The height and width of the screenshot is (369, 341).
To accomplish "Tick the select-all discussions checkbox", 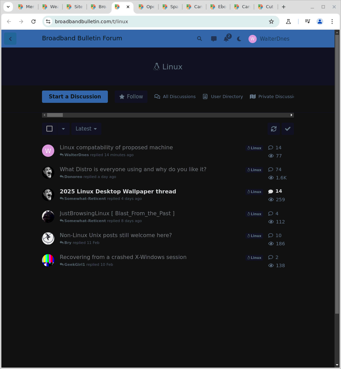I will click(x=49, y=129).
